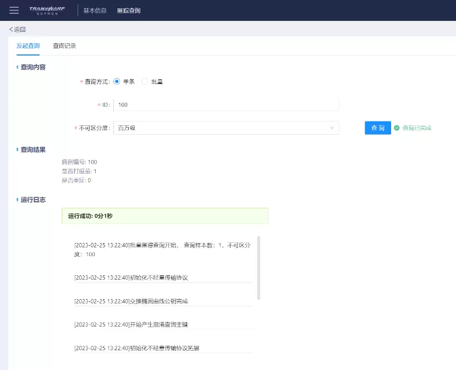
Task: Select the 单条 query mode radio button
Action: (x=117, y=81)
